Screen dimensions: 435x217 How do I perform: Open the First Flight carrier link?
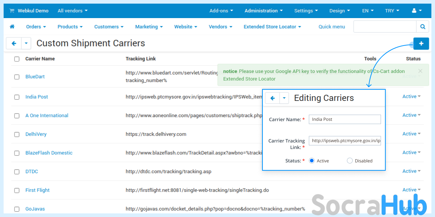point(37,190)
